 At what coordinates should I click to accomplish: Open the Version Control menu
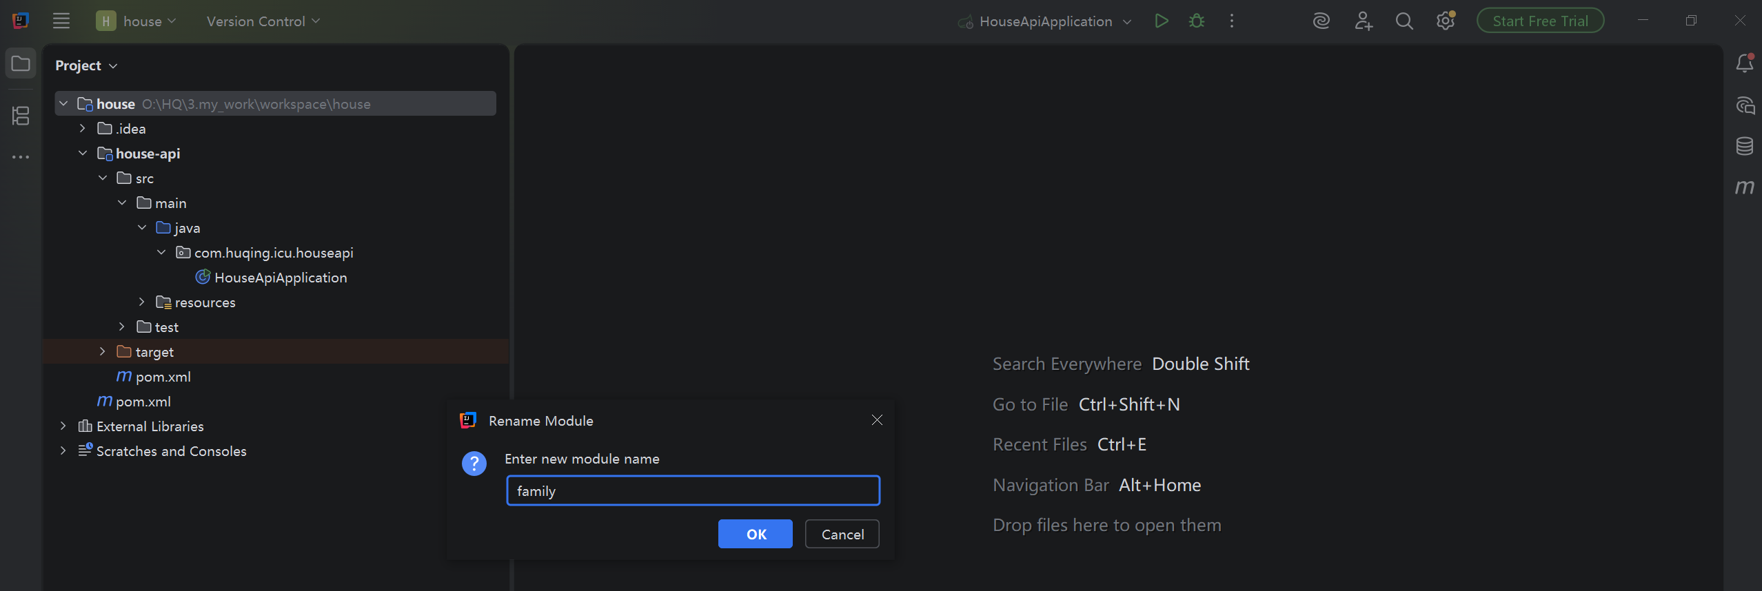point(263,21)
